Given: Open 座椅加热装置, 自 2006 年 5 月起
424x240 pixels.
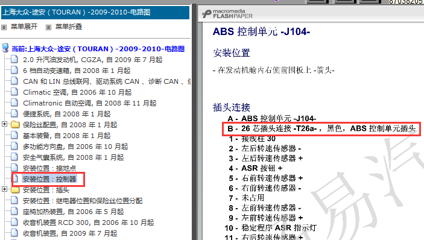Looking at the screenshot, I should tap(73, 212).
